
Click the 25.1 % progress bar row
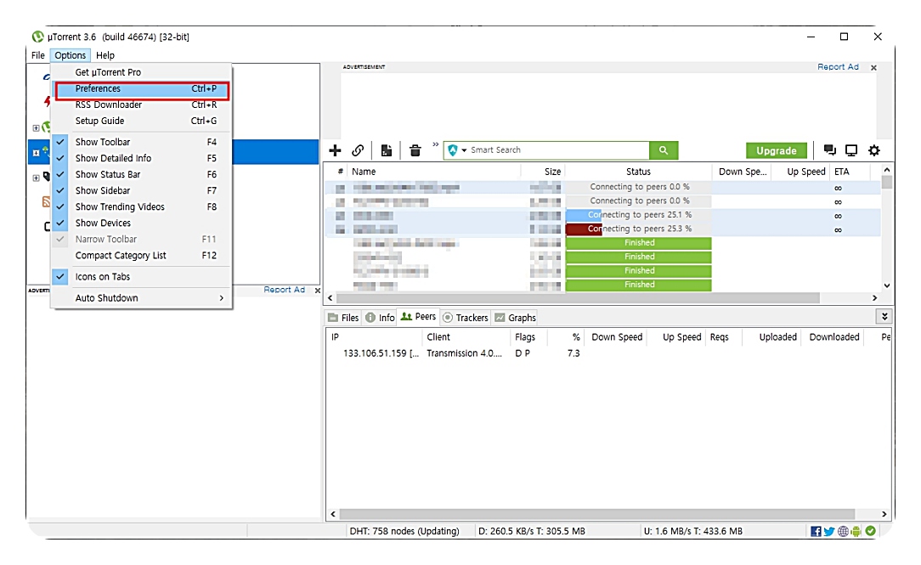[638, 215]
